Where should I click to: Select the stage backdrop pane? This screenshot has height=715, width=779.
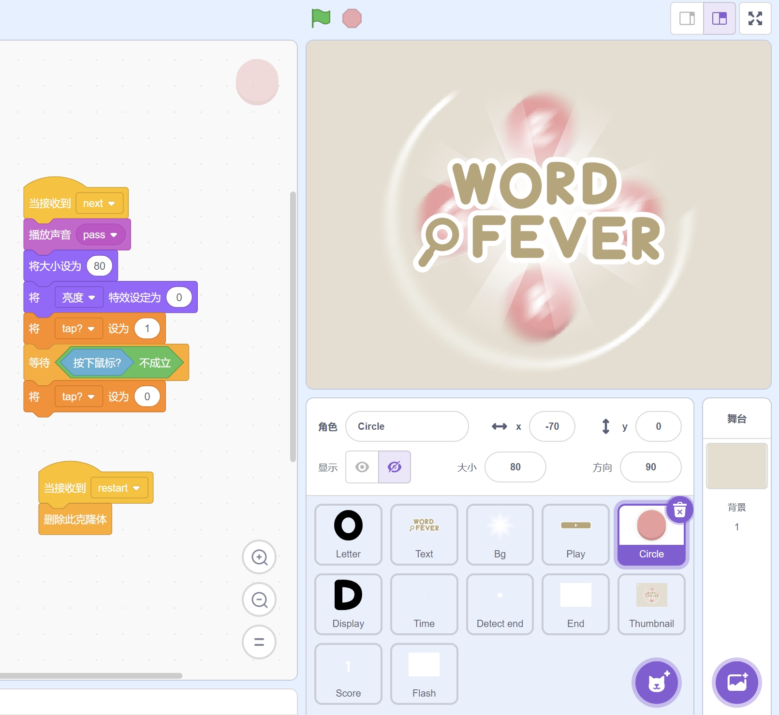pos(736,466)
